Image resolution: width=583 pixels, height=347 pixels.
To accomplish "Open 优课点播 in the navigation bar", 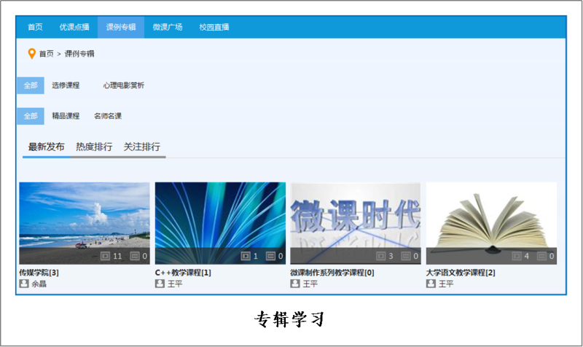I will click(x=74, y=27).
